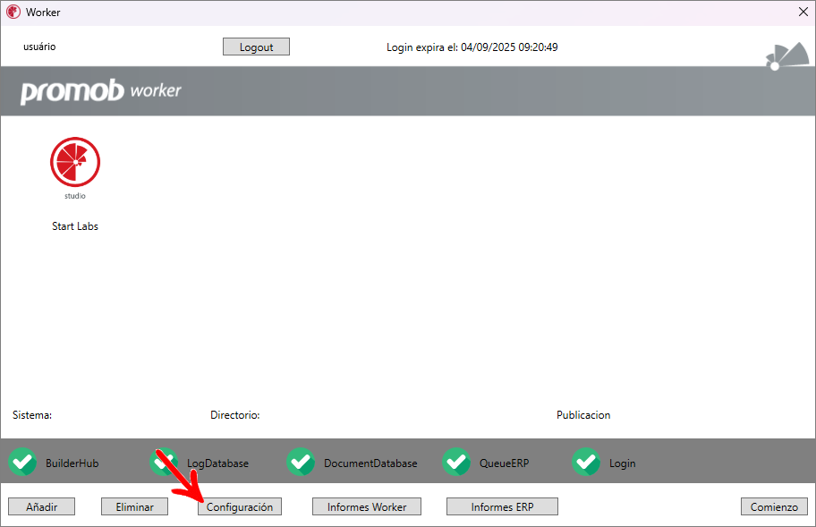Click the 'DocumentDatabase' status label
The width and height of the screenshot is (816, 527).
(x=370, y=463)
